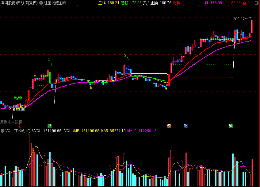260x187 pixels.
Task: Click the 减 event marker icon
Action: (231, 126)
